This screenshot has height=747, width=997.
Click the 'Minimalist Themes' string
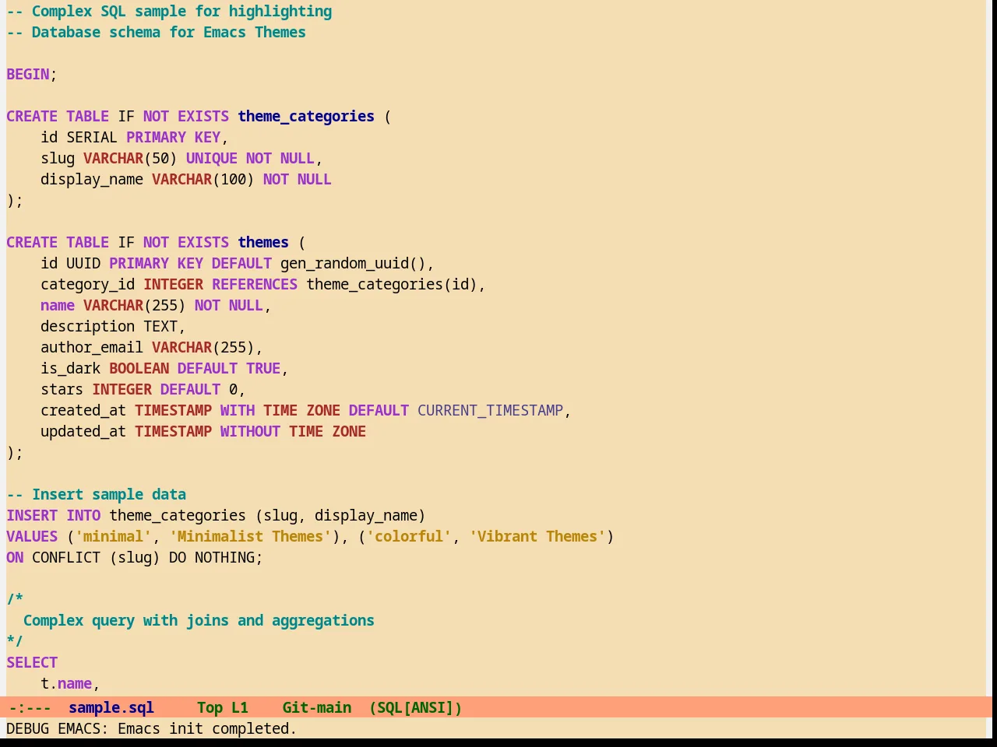coord(250,536)
